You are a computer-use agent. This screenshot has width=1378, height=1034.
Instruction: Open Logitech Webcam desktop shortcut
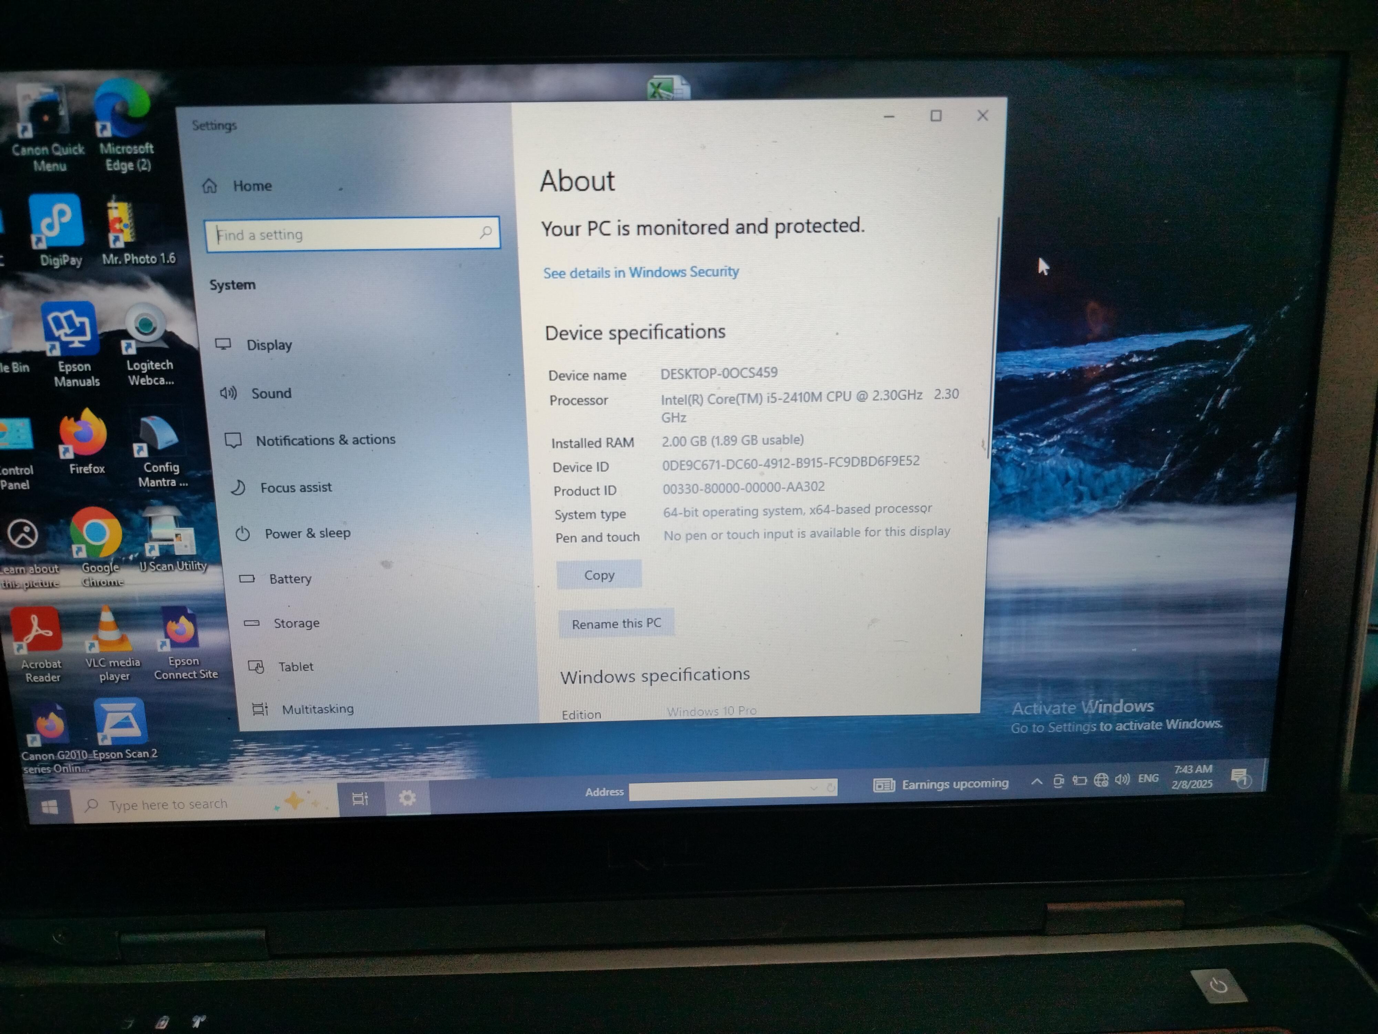pos(148,345)
